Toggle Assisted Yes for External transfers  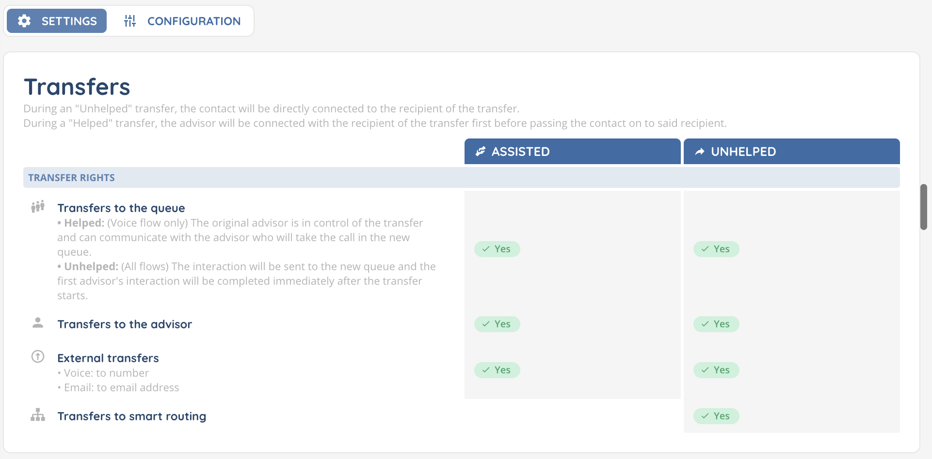coord(497,370)
